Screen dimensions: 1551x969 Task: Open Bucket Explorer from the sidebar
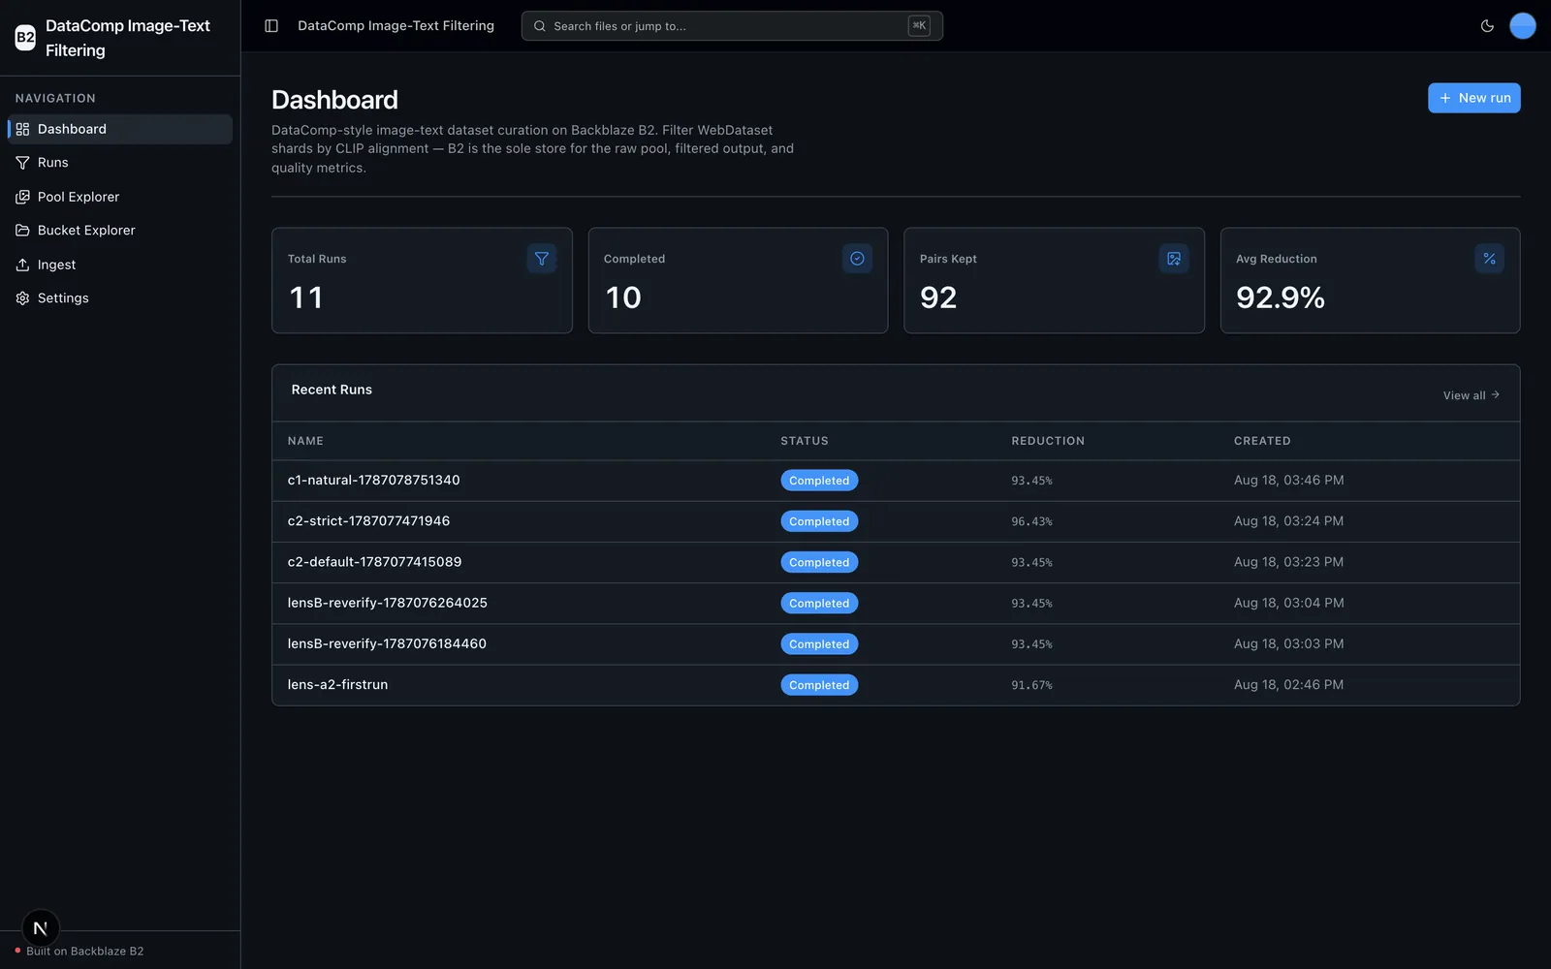click(120, 231)
